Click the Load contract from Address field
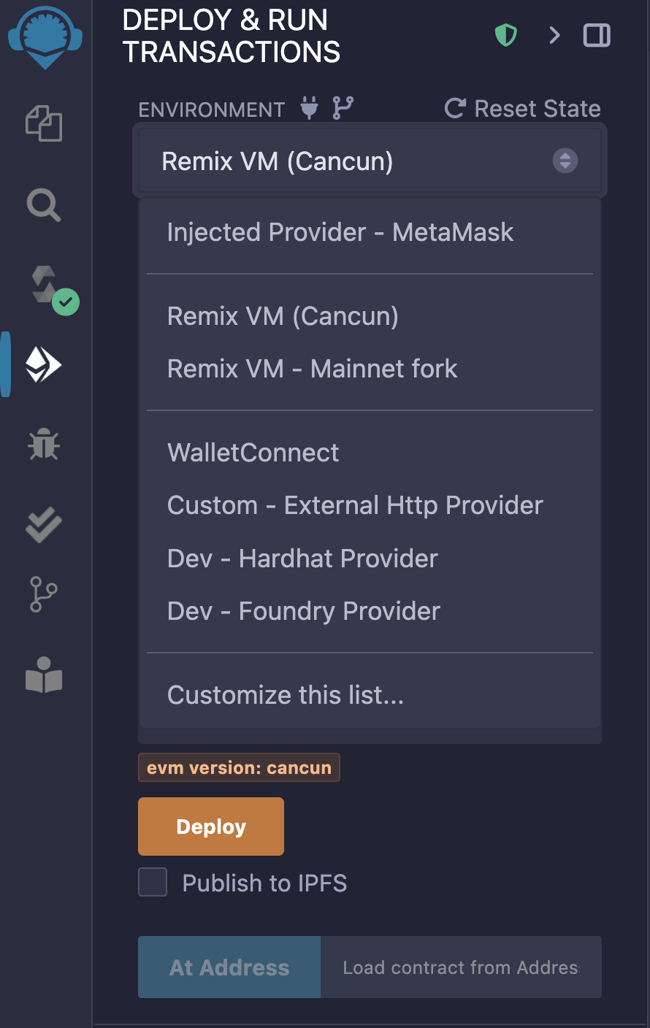 pyautogui.click(x=461, y=967)
